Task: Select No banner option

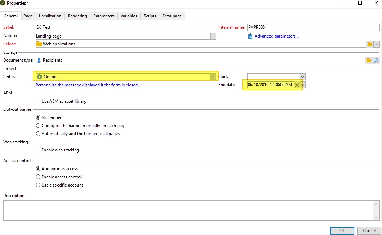Action: (38, 117)
